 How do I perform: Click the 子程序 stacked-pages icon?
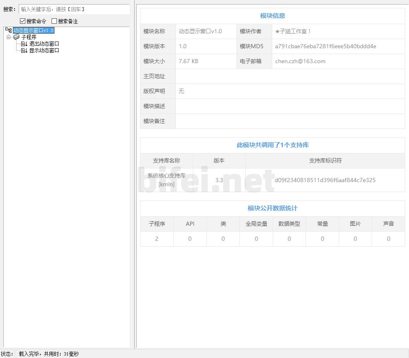pos(17,37)
